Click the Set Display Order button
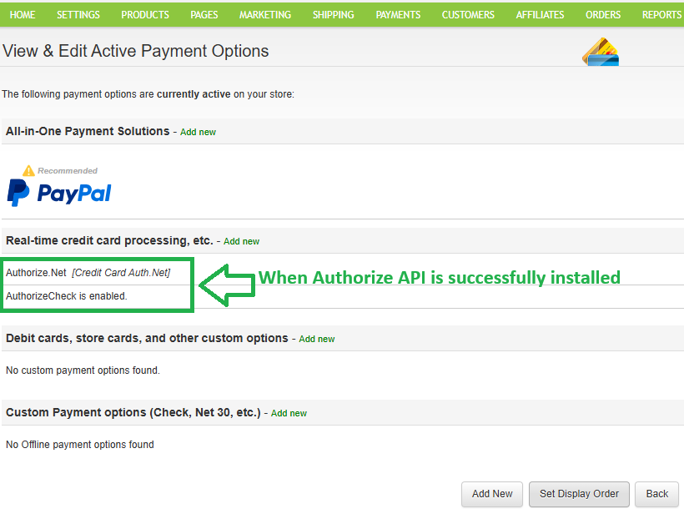The image size is (684, 519). (579, 494)
